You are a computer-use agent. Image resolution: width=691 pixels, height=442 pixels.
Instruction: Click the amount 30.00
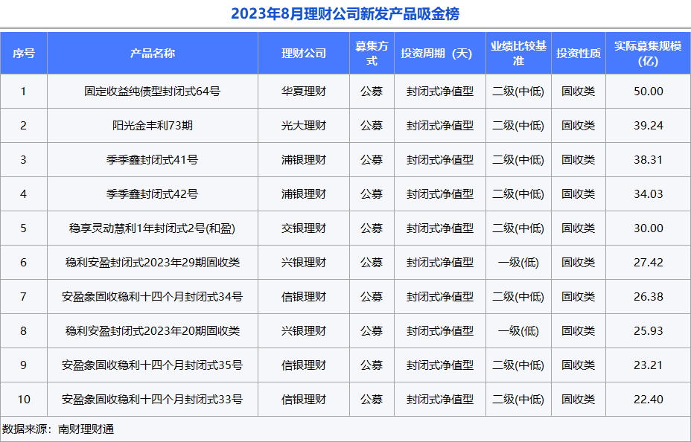649,228
